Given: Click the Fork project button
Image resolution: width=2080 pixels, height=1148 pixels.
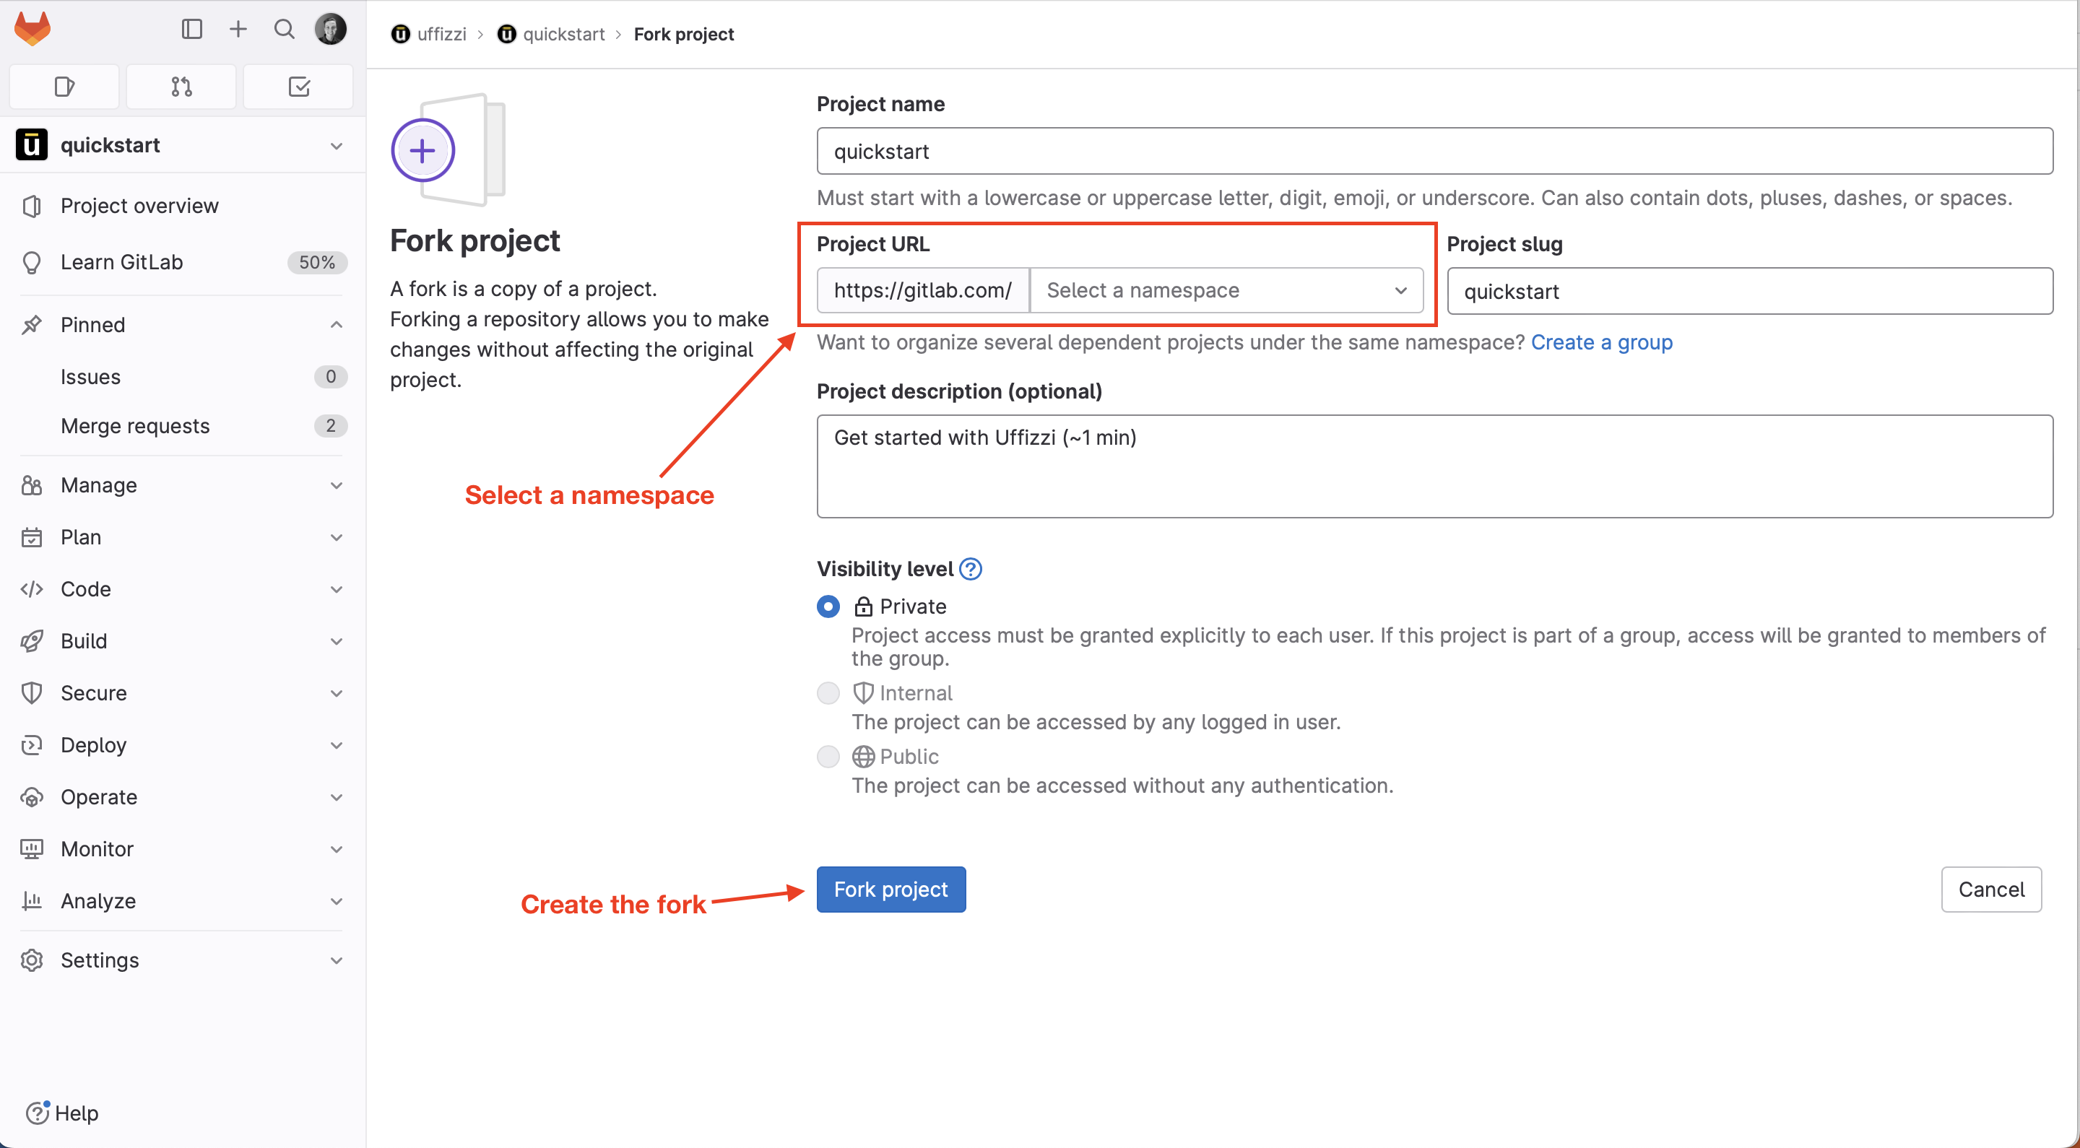Looking at the screenshot, I should tap(890, 889).
